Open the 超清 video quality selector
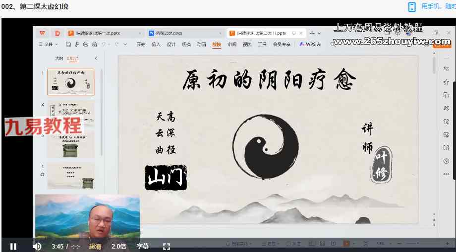The width and height of the screenshot is (456, 252). tap(96, 246)
